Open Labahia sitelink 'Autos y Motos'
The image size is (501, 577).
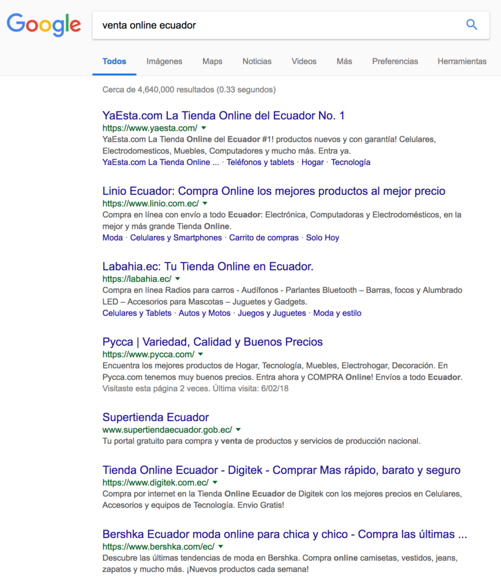pos(205,313)
